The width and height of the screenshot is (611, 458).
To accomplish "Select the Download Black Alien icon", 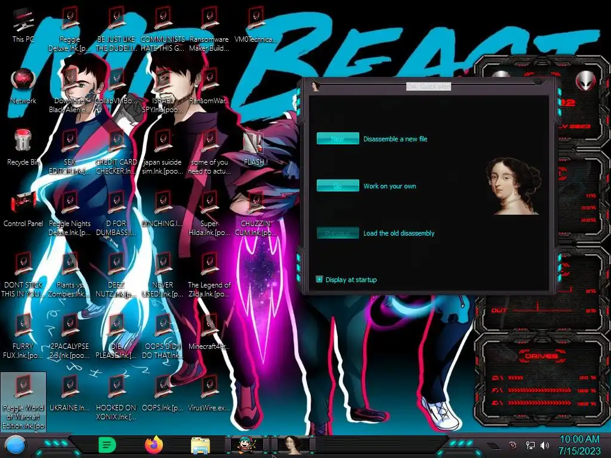I will 70,91.
